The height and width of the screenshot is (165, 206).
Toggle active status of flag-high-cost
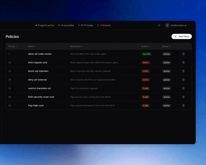167,105
